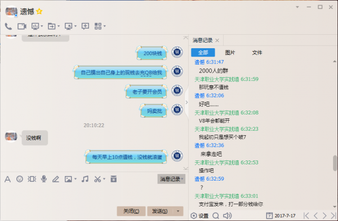
Task: Collapse the side panel with the arrow handle
Action: [x=186, y=102]
